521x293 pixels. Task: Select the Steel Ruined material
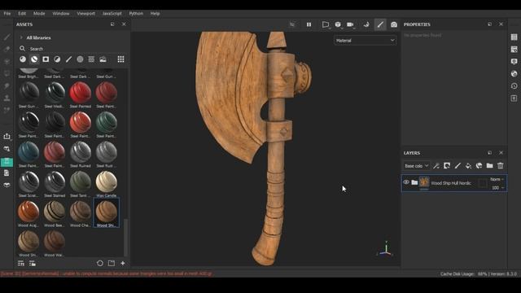(x=80, y=155)
